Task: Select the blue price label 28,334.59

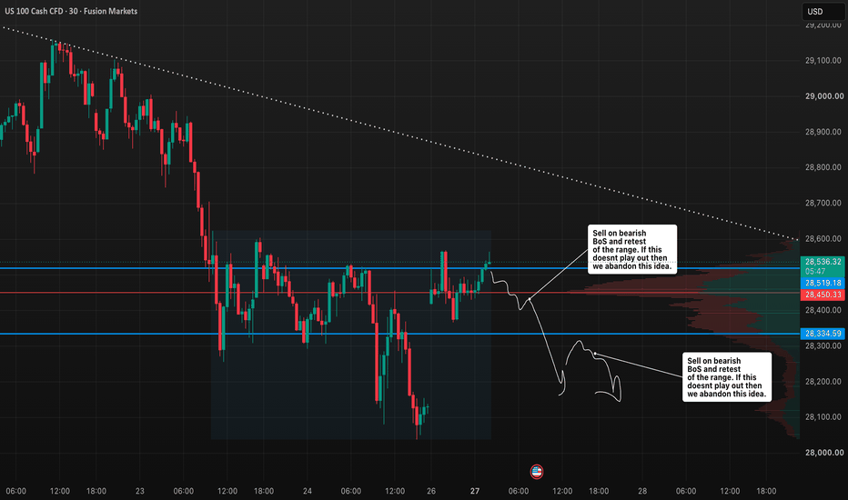Action: coord(823,334)
